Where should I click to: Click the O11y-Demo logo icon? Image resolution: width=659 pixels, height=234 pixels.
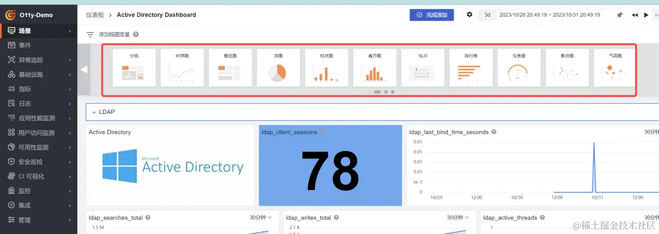click(x=10, y=15)
